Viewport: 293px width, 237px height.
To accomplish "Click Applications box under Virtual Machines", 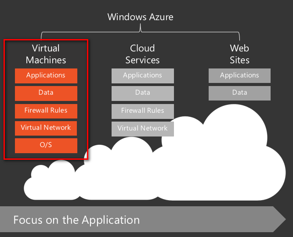I will (x=46, y=75).
